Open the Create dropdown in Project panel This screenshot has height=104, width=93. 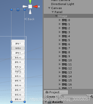coord(52,96)
